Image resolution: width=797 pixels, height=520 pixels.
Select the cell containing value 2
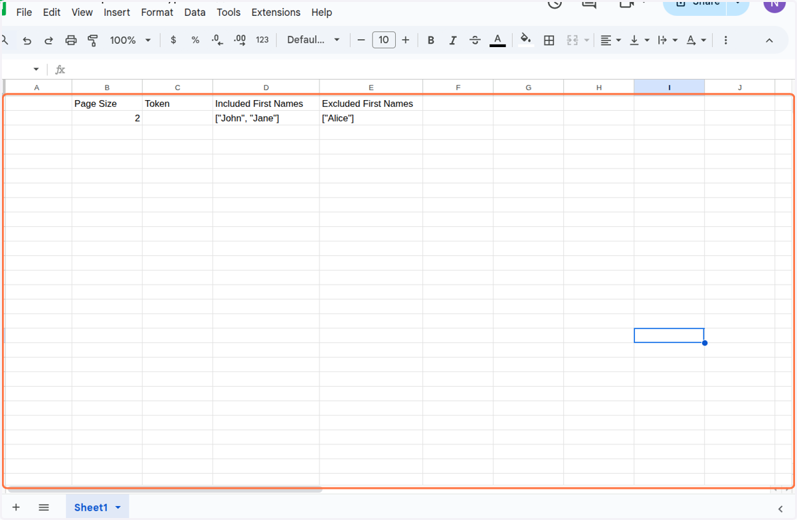tap(107, 118)
